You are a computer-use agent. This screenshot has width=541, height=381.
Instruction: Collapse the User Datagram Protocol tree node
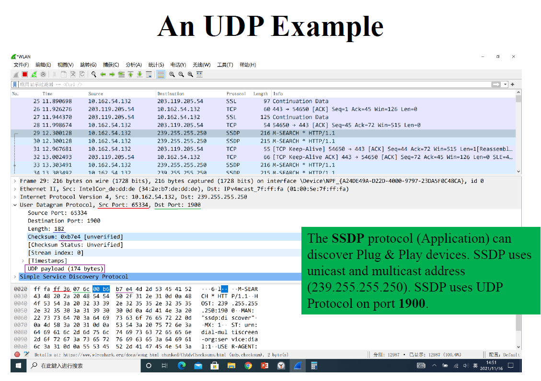(15, 205)
